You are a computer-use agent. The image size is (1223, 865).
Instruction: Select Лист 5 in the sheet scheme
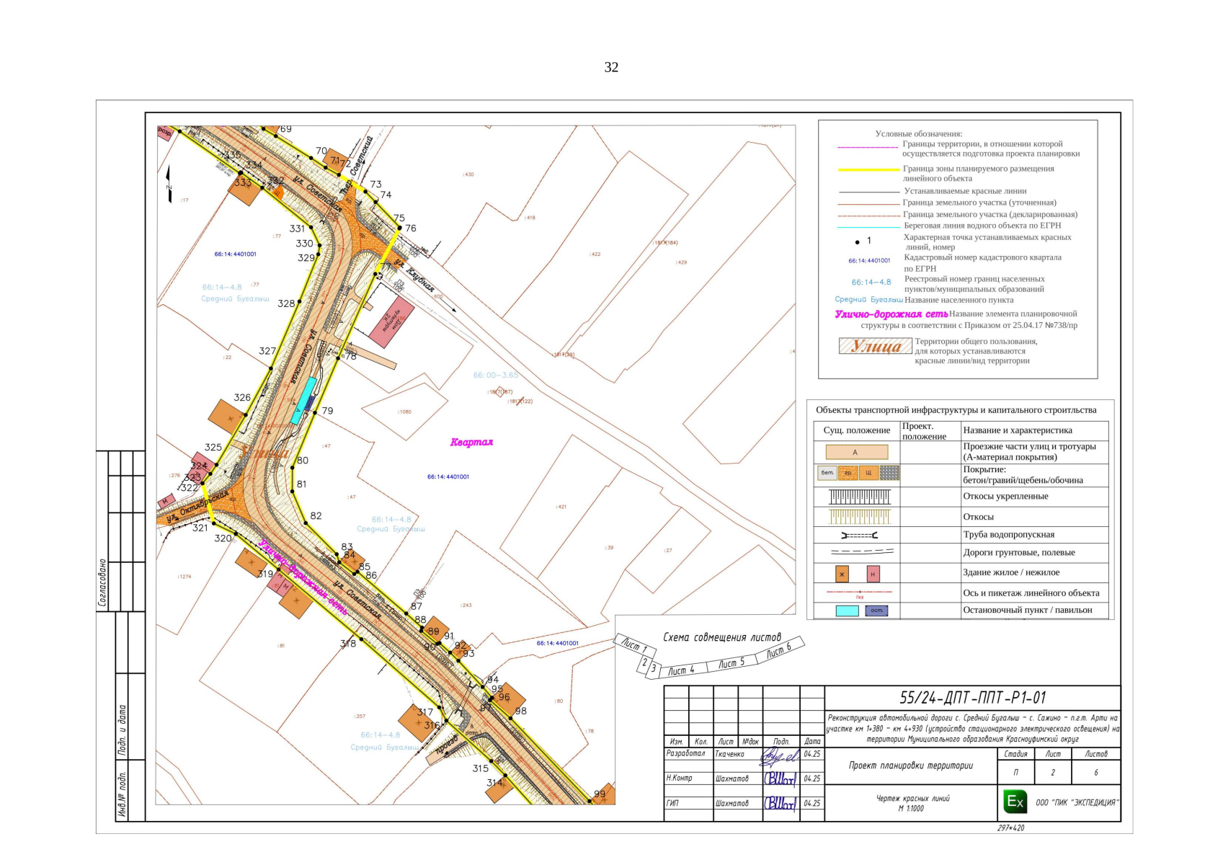[x=731, y=663]
